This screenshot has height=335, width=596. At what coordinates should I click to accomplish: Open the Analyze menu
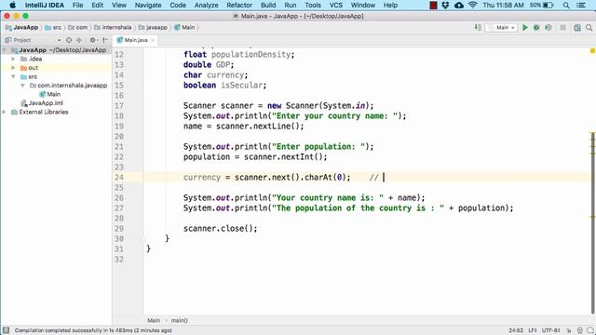[206, 6]
